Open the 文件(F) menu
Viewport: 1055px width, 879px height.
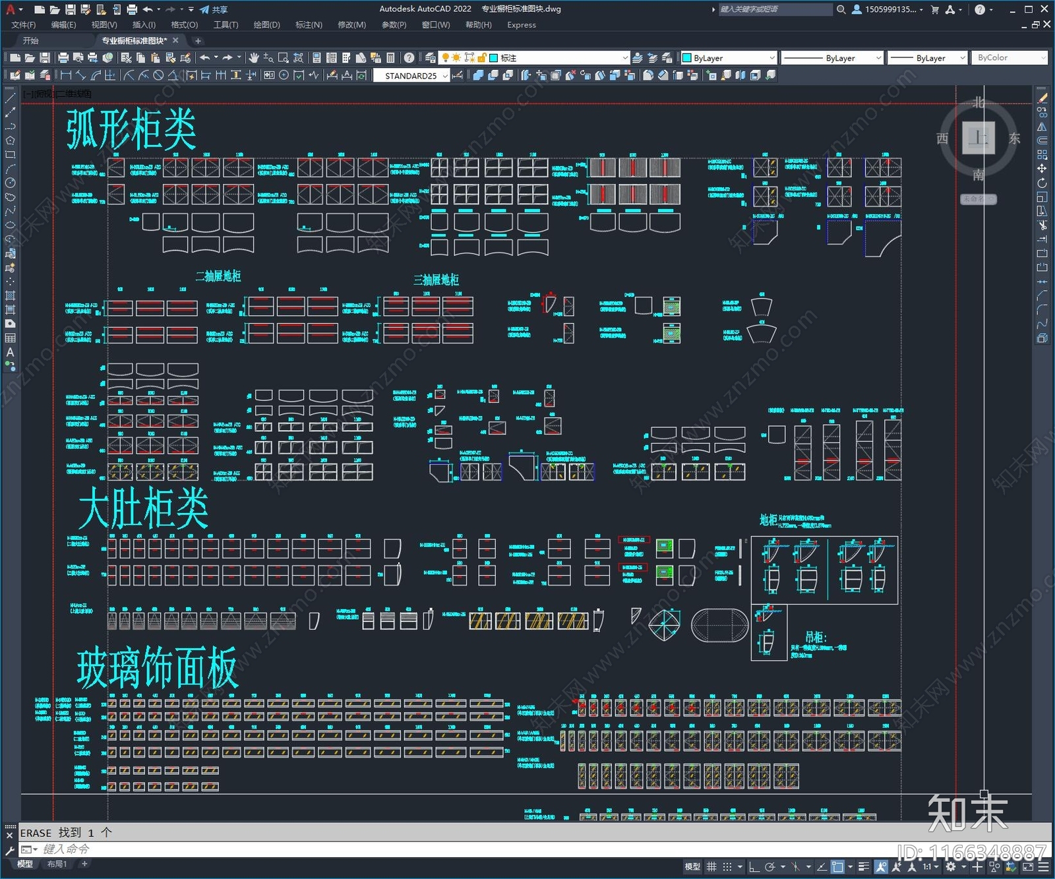24,25
